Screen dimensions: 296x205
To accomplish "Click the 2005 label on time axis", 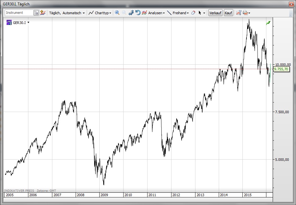I will coord(10,195).
